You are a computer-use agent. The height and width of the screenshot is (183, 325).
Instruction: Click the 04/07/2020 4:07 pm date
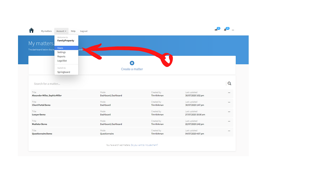click(x=195, y=134)
